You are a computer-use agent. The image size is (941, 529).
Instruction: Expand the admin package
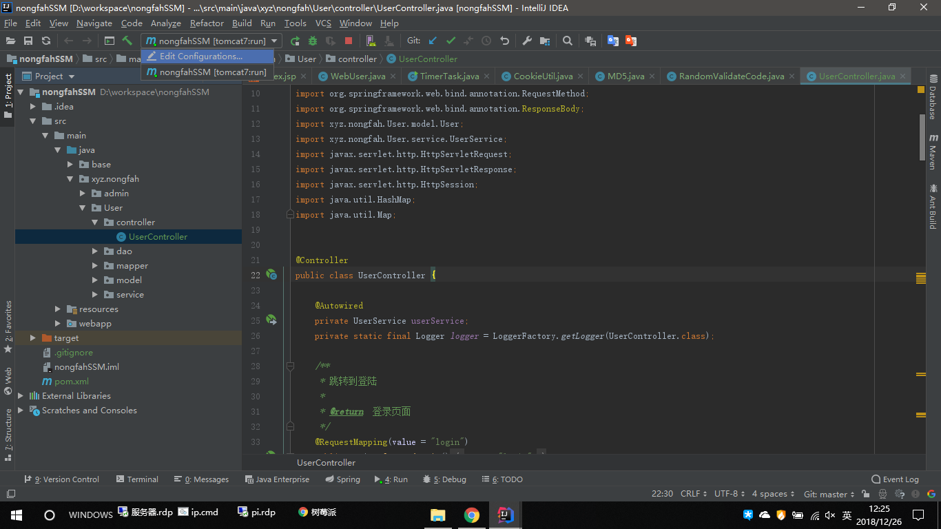coord(83,193)
